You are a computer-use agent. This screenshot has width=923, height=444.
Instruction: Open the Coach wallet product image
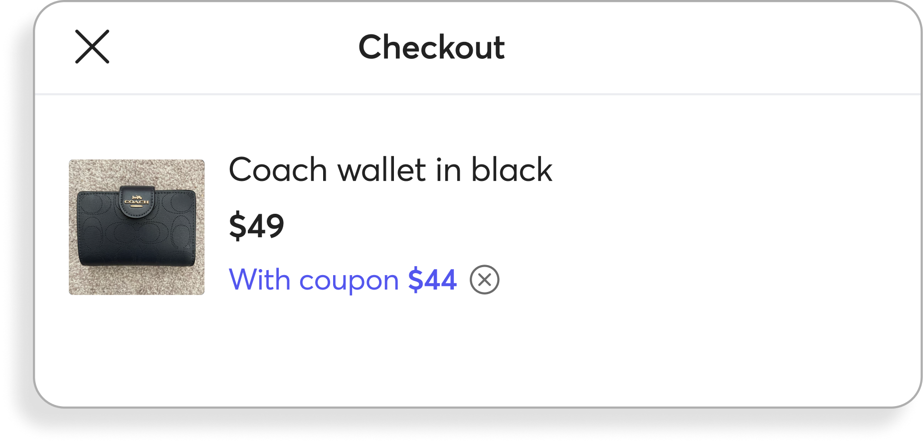click(137, 226)
